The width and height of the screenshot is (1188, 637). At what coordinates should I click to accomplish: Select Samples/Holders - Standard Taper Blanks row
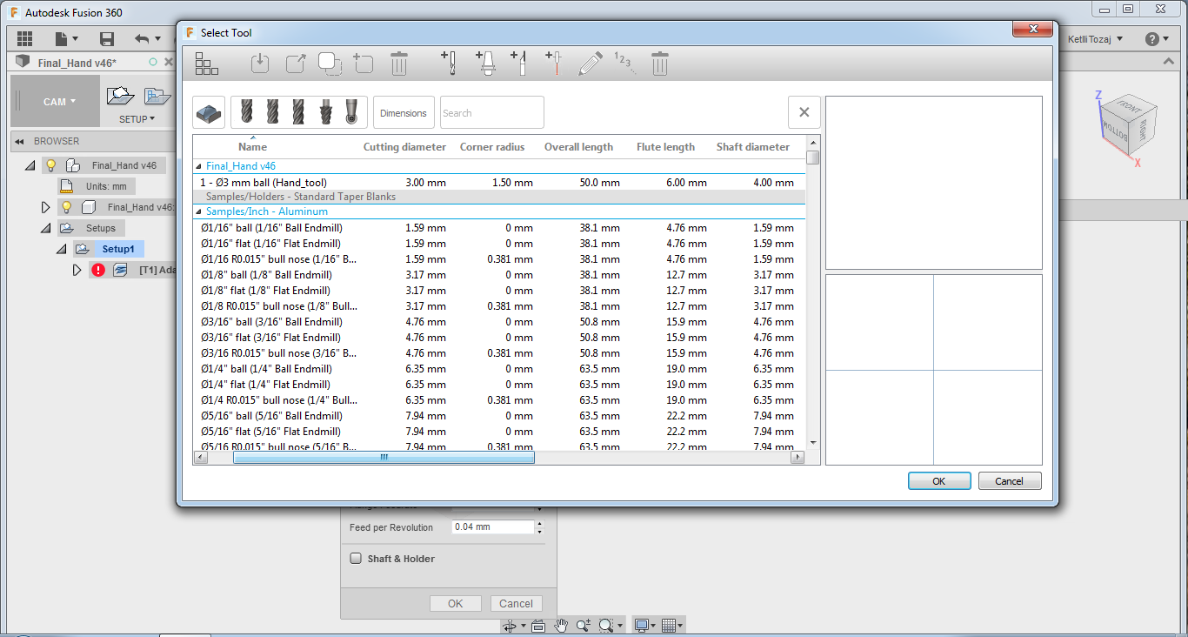tap(499, 197)
